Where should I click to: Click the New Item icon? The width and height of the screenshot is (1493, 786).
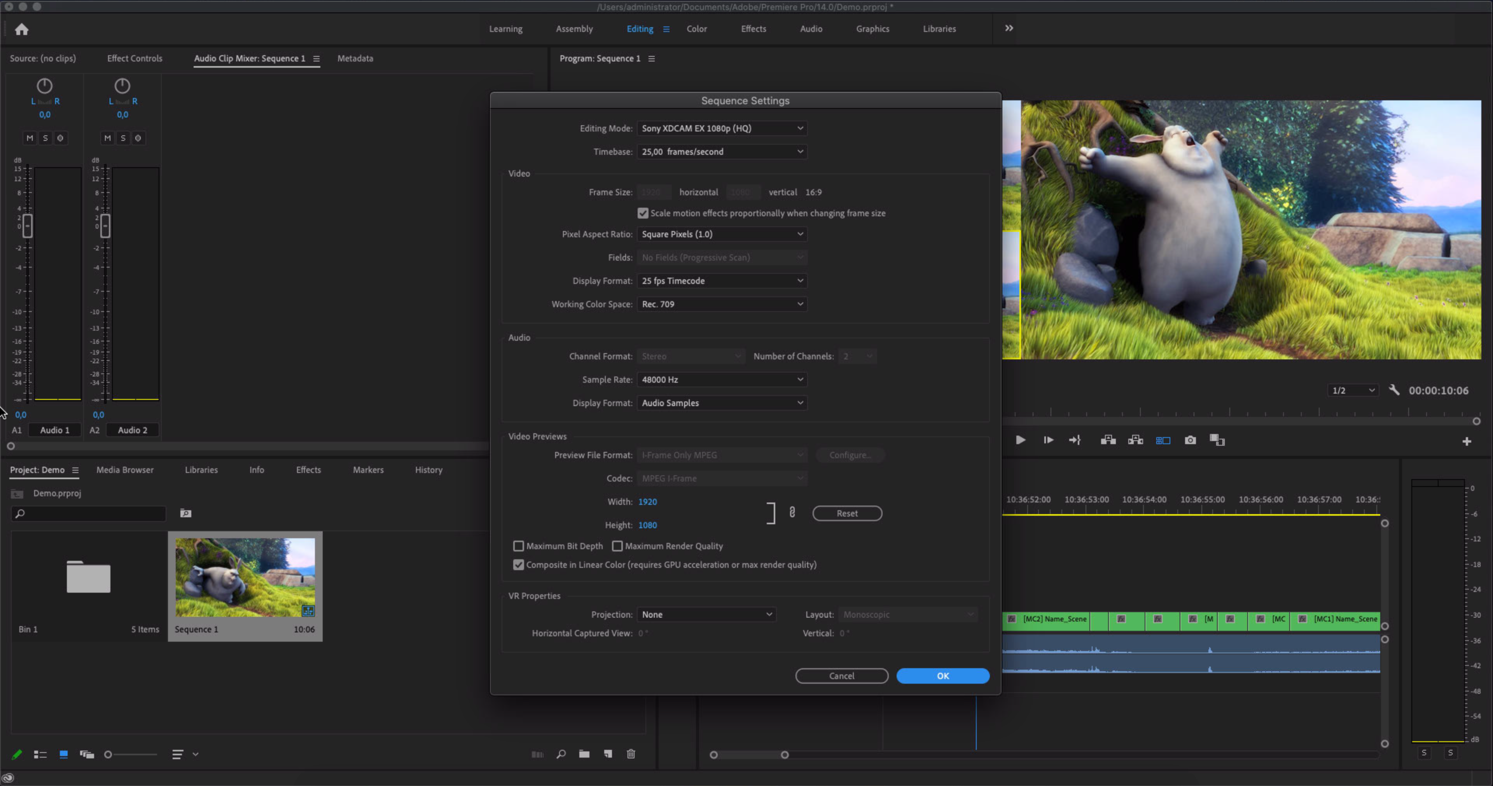pyautogui.click(x=608, y=754)
